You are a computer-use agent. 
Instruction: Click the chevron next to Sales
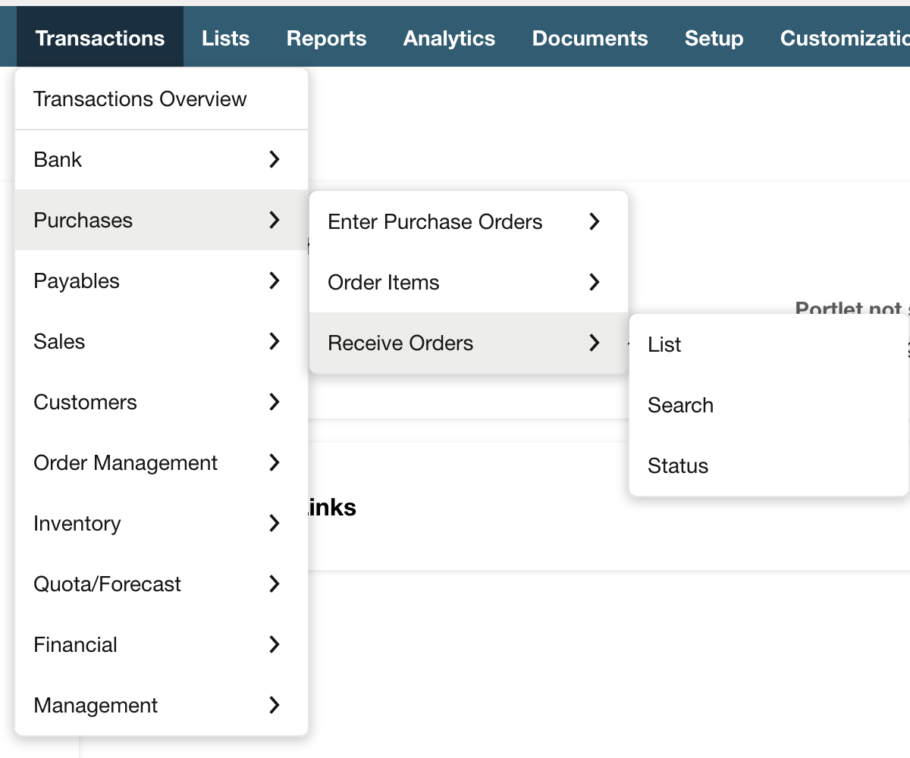click(275, 341)
